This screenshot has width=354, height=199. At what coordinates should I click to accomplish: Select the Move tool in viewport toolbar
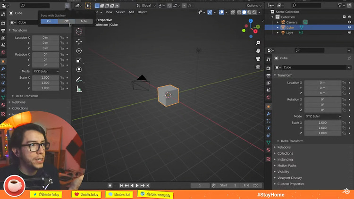79,41
